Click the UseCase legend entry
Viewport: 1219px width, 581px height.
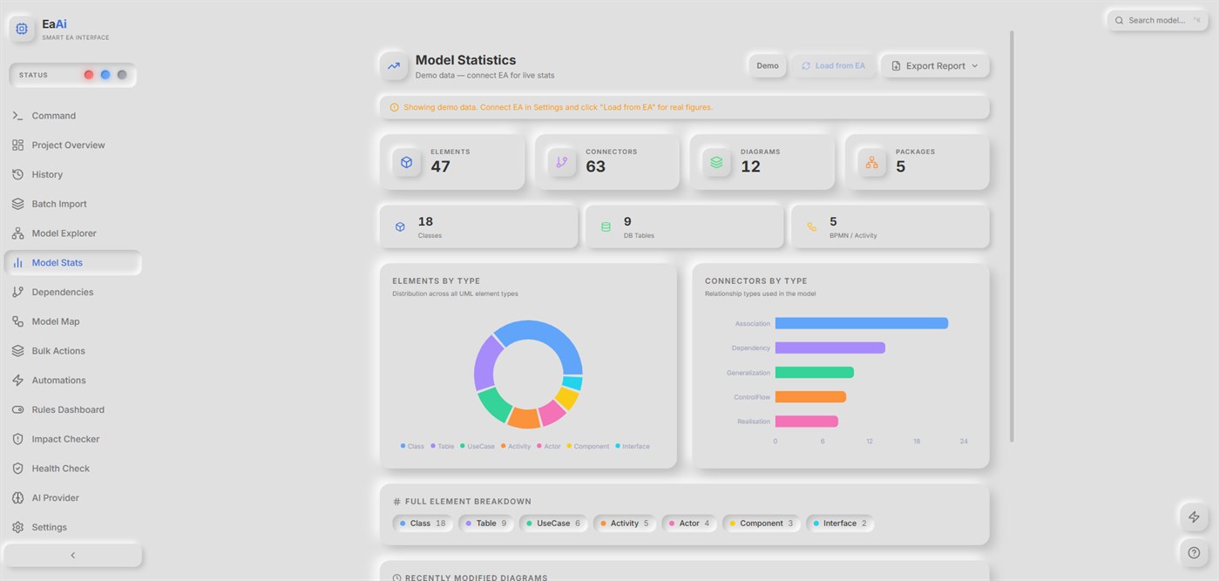click(x=477, y=446)
